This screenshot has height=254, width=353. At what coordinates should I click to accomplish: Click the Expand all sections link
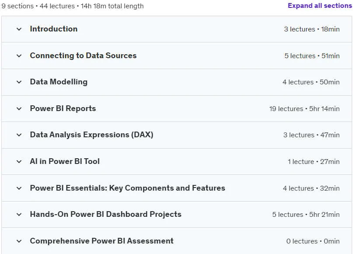click(x=320, y=6)
